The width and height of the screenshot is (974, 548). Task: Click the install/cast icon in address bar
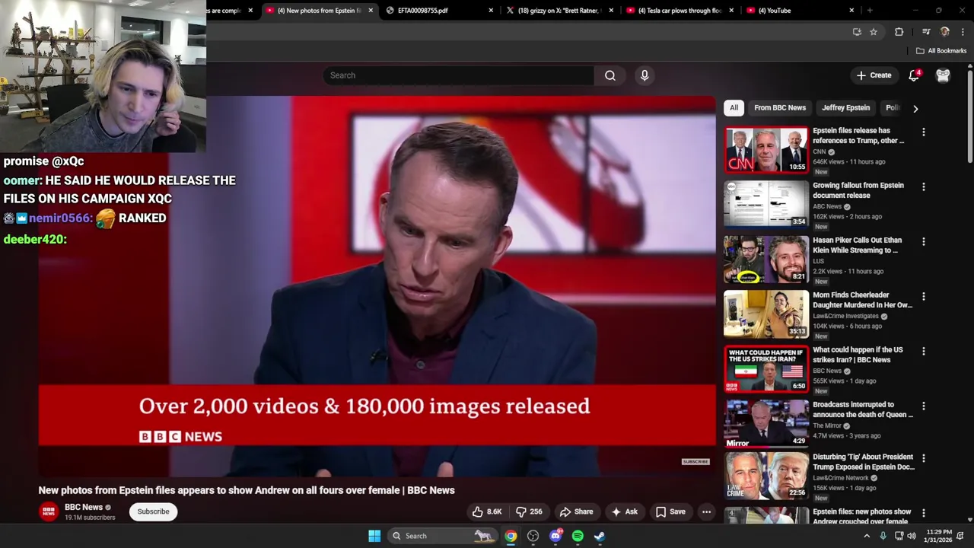point(857,32)
